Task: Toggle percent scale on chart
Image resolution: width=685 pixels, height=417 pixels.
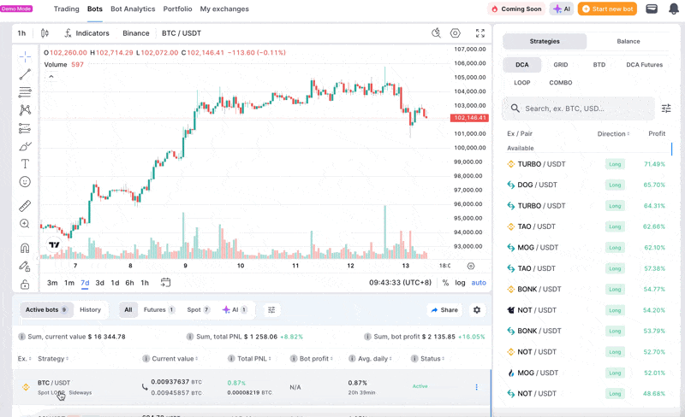Action: (x=445, y=283)
